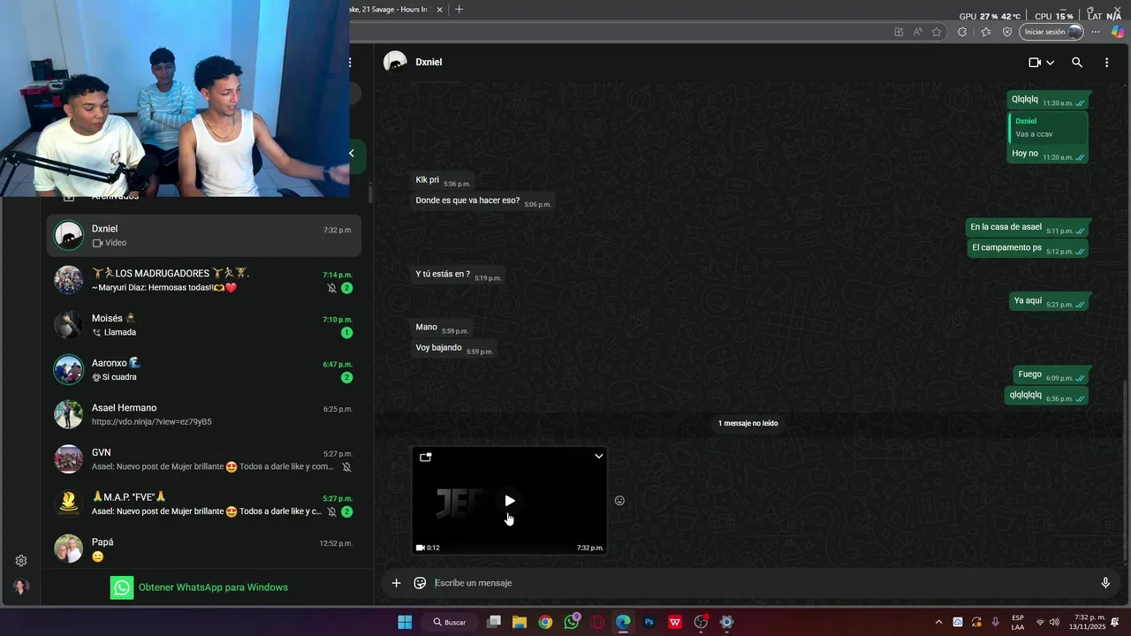Open the Windows Start menu

coord(405,622)
